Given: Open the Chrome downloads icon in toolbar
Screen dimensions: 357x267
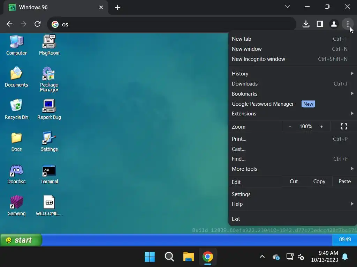Looking at the screenshot, I should click(306, 24).
